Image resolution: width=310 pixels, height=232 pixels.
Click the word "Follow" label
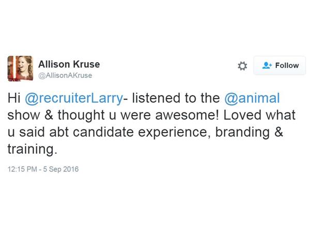[x=287, y=65]
